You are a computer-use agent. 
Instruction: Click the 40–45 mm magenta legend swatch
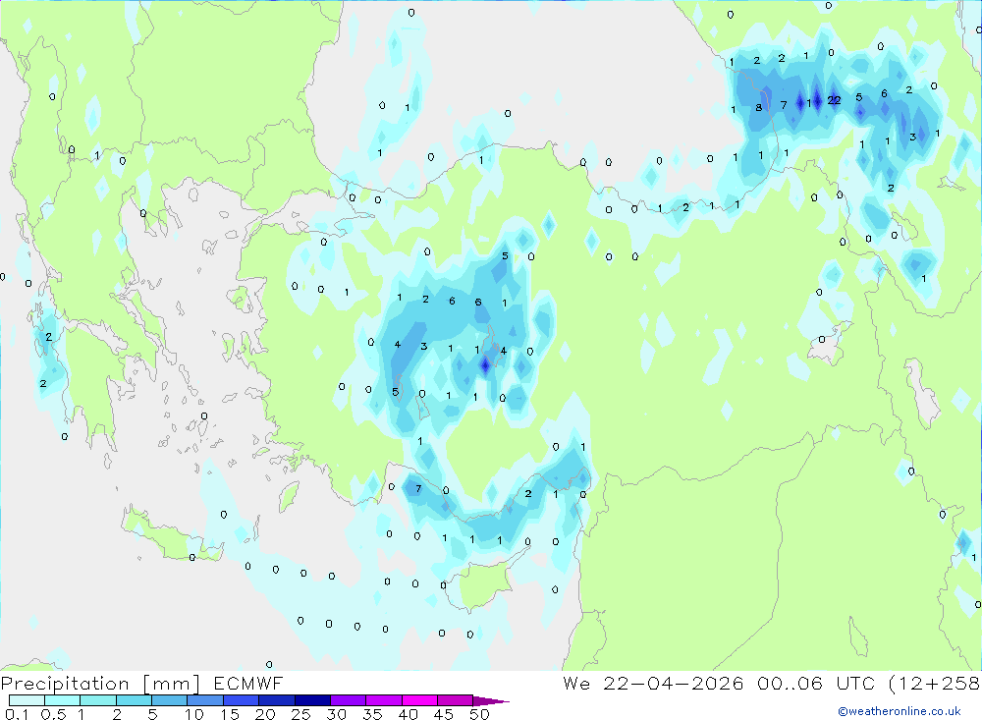click(x=419, y=700)
